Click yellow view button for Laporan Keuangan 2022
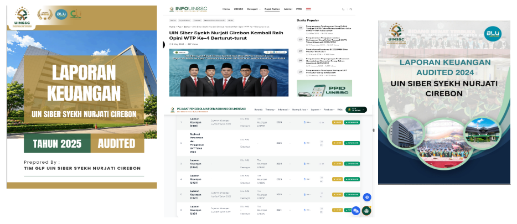Screen dimensions: 517x224 tap(337, 195)
